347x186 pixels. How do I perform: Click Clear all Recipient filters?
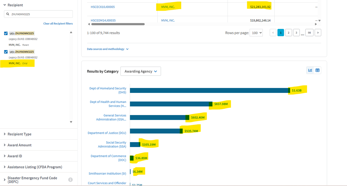point(58,24)
